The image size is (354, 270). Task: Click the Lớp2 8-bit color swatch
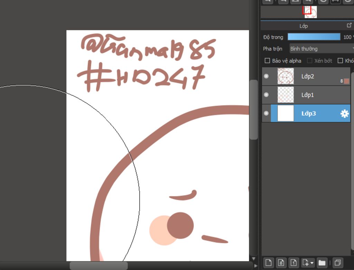(x=346, y=81)
